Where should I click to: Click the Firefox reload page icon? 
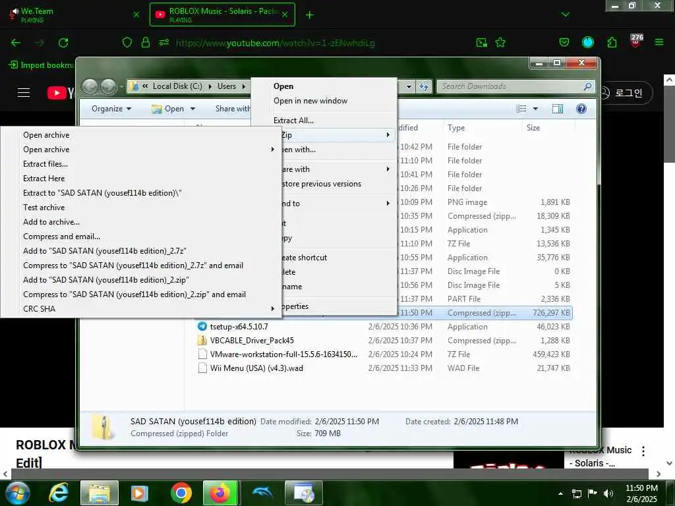(63, 43)
